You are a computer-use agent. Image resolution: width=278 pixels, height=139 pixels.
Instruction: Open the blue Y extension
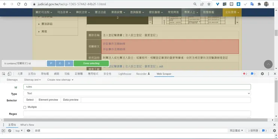(218, 4)
